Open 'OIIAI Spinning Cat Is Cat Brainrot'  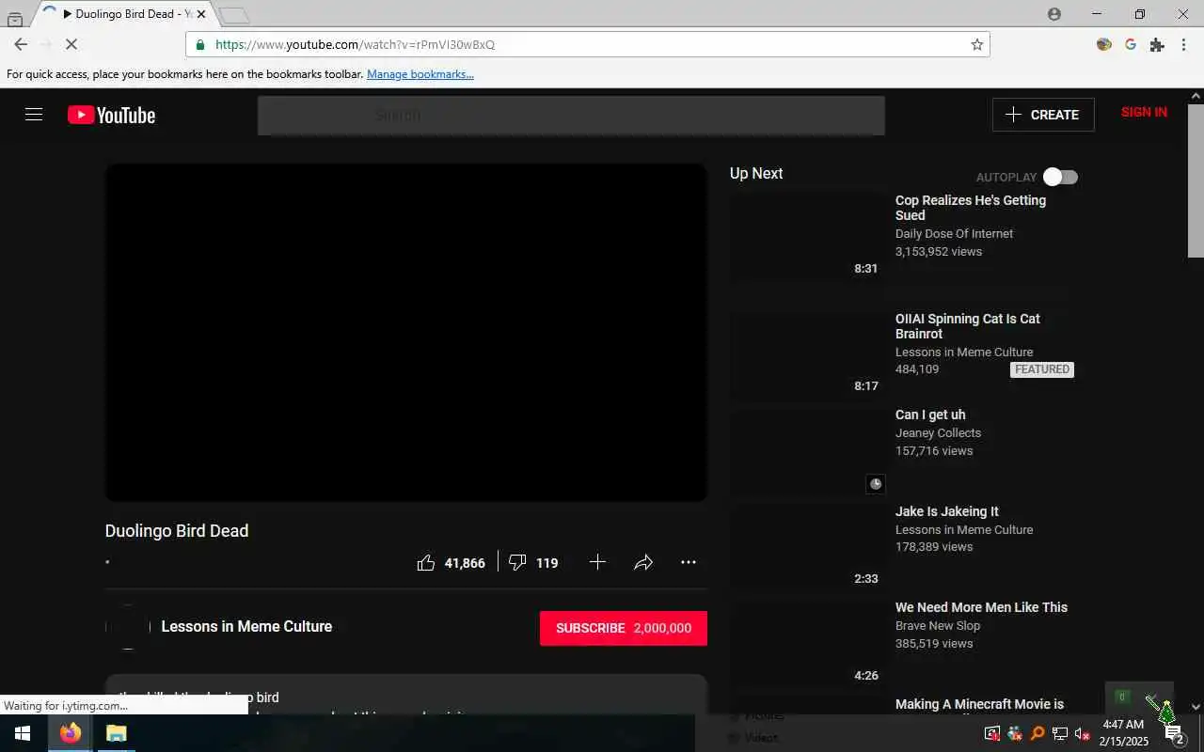(x=968, y=326)
